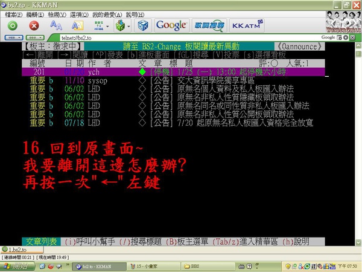The width and height of the screenshot is (362, 272).
Task: Click (B)板主選單 in bottom bar
Action: click(187, 242)
